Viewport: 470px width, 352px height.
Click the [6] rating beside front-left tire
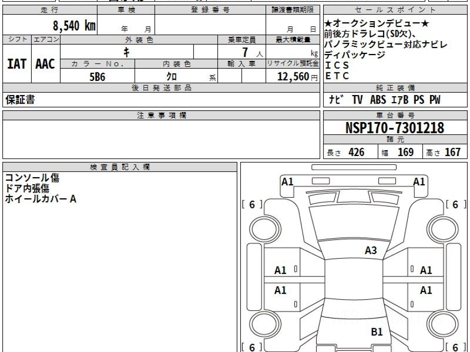coord(252,204)
